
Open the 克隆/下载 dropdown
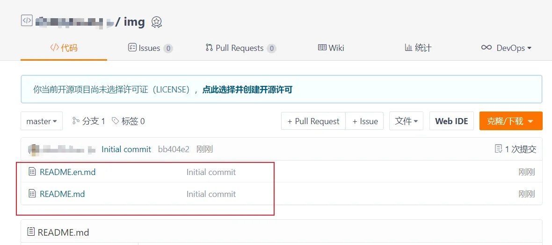510,121
